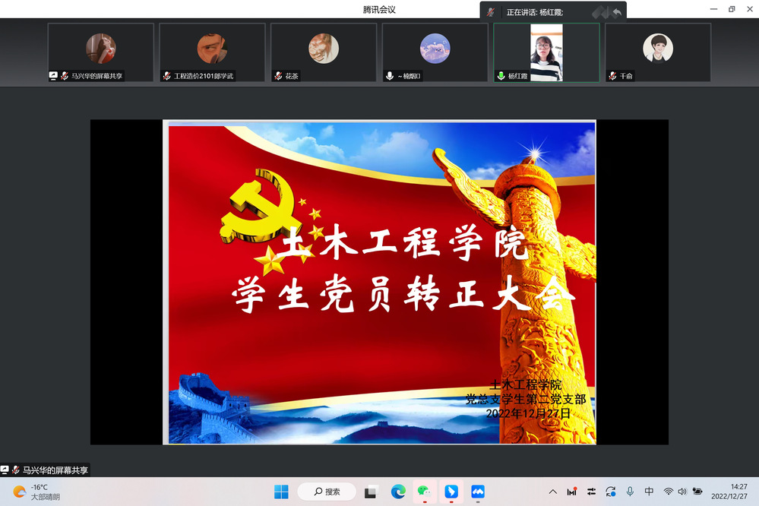Click the Windows Start button
Image resolution: width=759 pixels, height=506 pixels.
click(281, 492)
